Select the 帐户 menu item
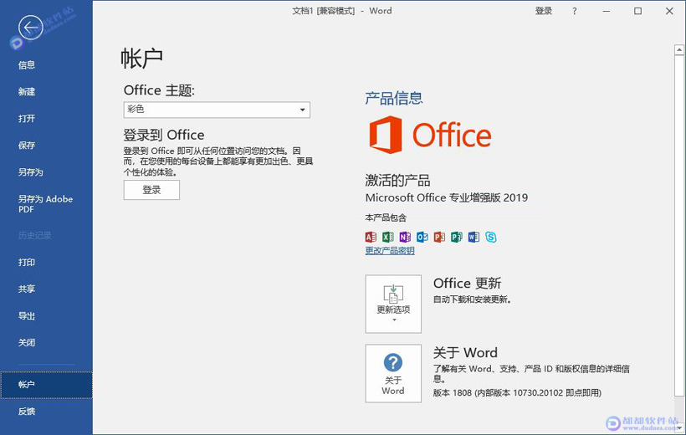 click(46, 385)
